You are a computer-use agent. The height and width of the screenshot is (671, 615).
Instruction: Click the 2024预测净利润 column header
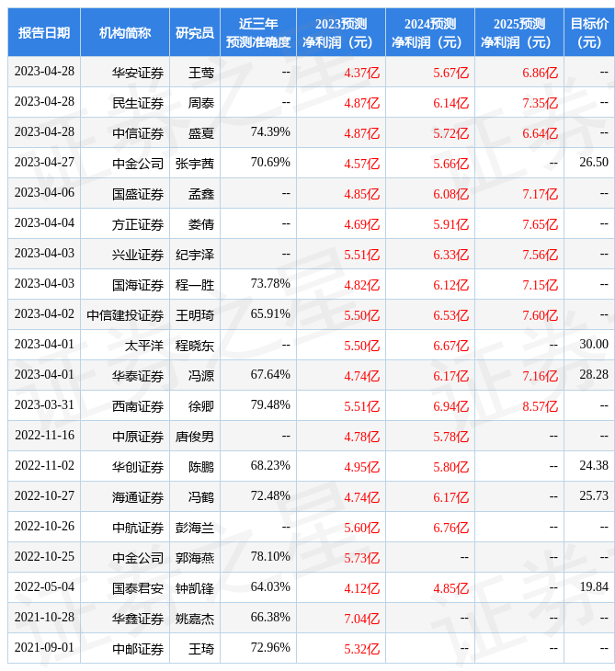[x=429, y=32]
